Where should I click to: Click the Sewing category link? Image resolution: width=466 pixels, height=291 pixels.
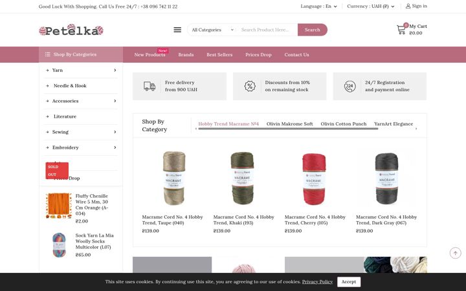tap(60, 132)
